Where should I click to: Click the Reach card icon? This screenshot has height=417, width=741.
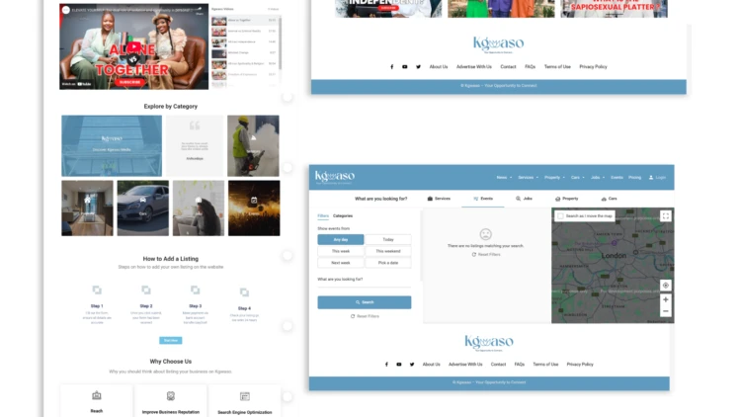97,395
